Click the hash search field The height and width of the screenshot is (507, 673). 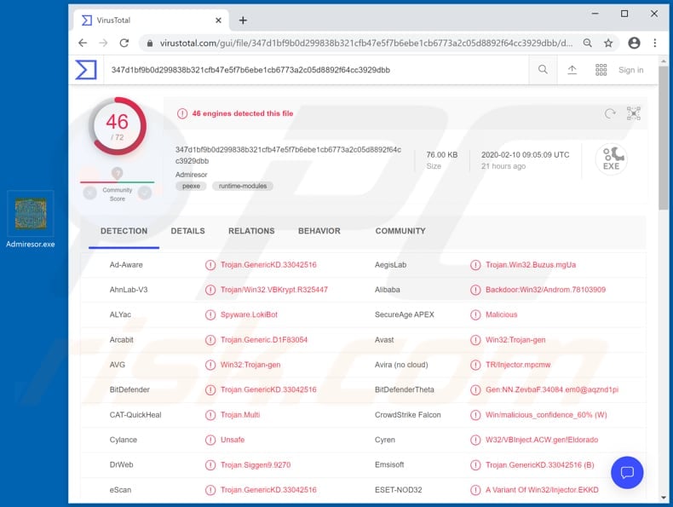(315, 70)
